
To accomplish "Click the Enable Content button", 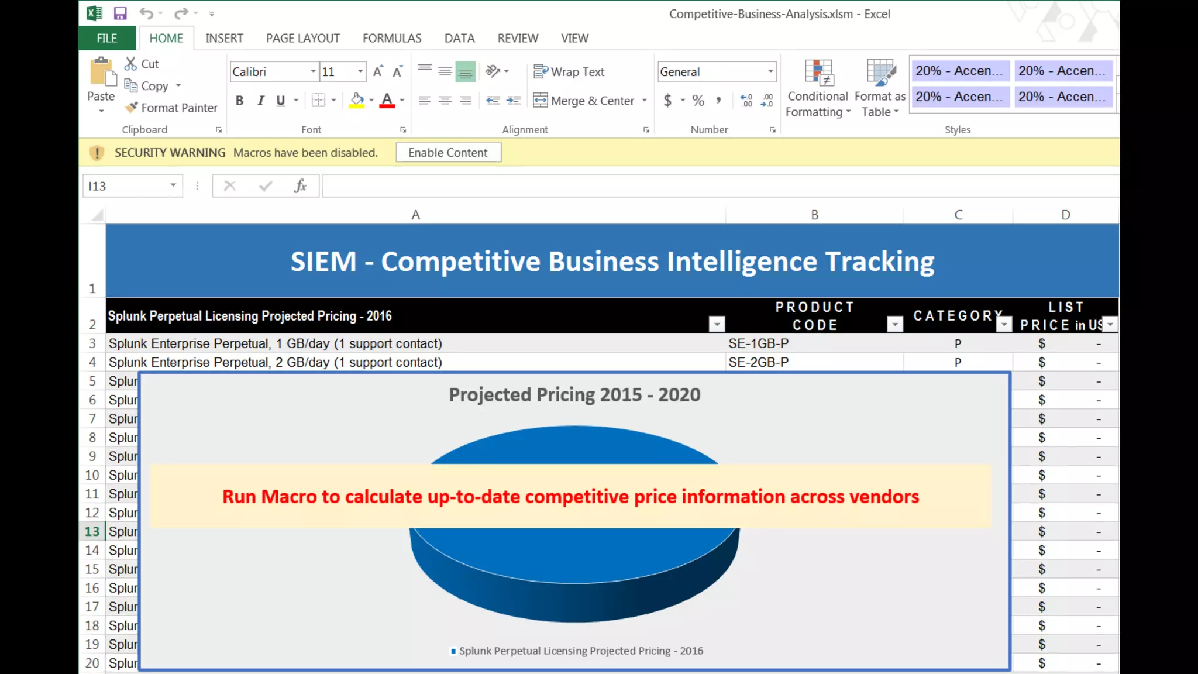I will coord(447,153).
